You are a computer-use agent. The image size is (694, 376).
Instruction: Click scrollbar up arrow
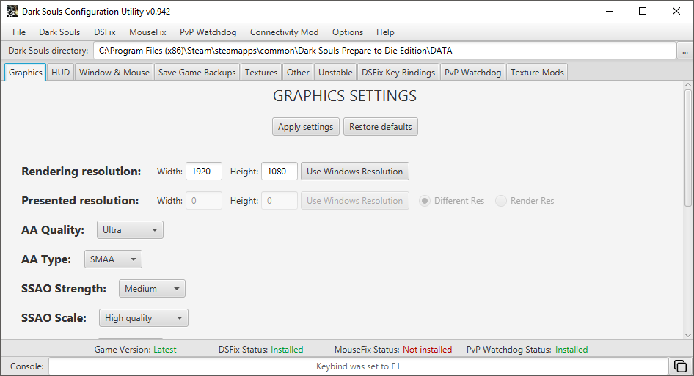(x=688, y=84)
